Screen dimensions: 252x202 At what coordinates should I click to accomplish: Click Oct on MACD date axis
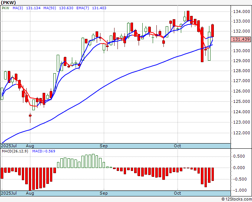pyautogui.click(x=178, y=193)
